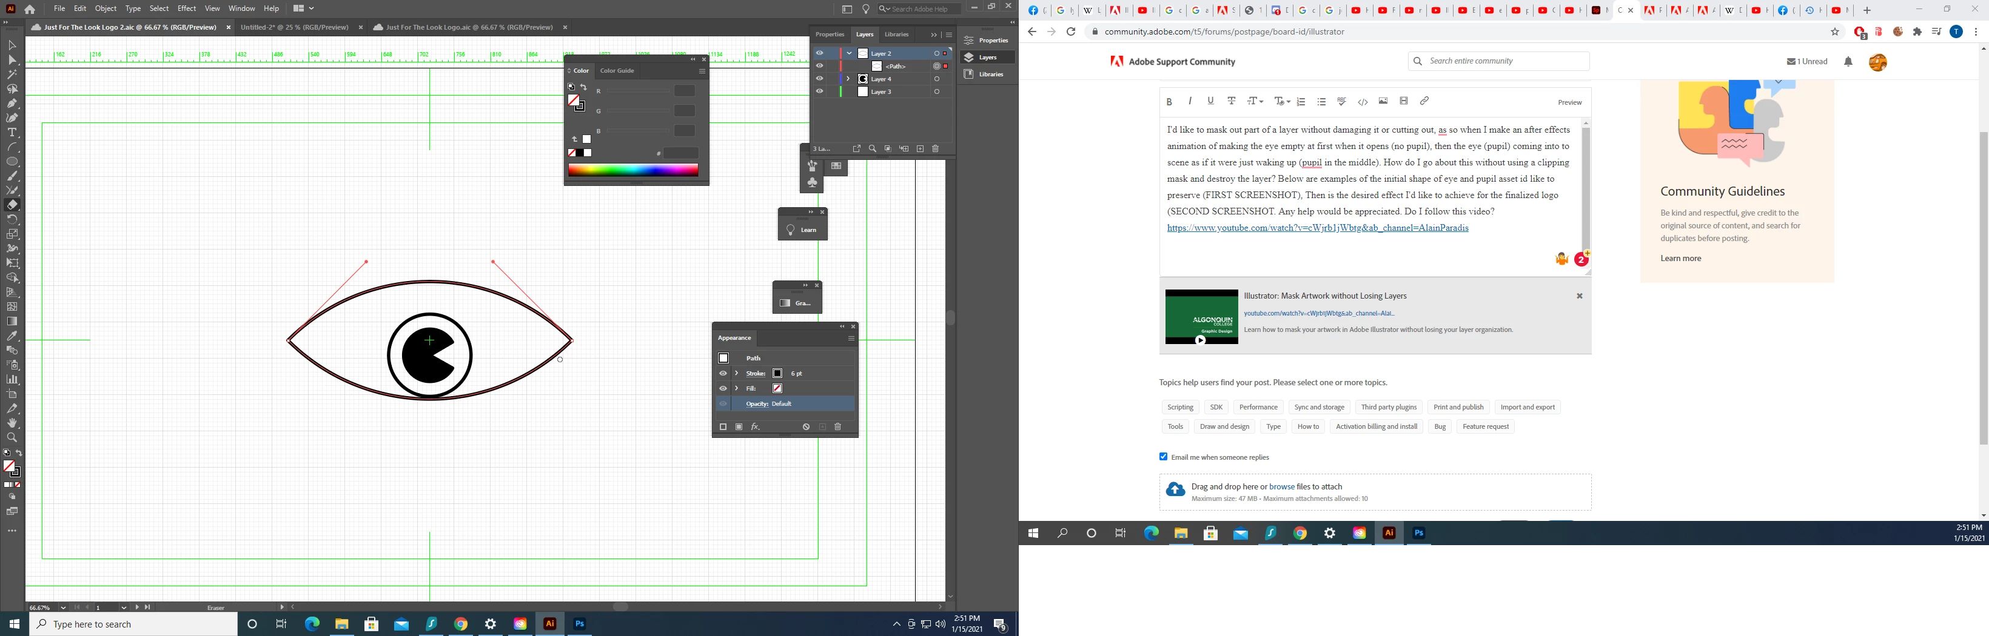This screenshot has width=1989, height=636.
Task: Open the workspace switcher dropdown
Action: 303,8
